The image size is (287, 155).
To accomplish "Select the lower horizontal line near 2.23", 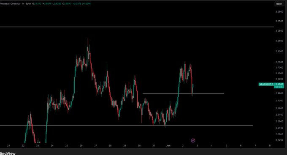I will (127, 126).
